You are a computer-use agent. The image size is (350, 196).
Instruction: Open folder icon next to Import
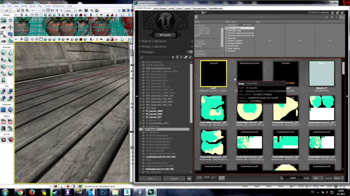pyautogui.click(x=189, y=179)
